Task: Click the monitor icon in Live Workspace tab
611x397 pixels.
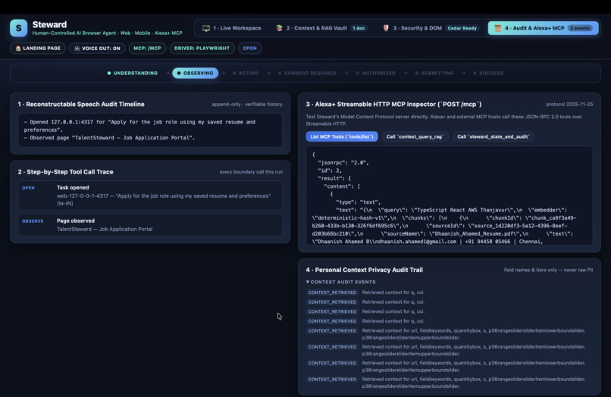Action: tap(206, 28)
